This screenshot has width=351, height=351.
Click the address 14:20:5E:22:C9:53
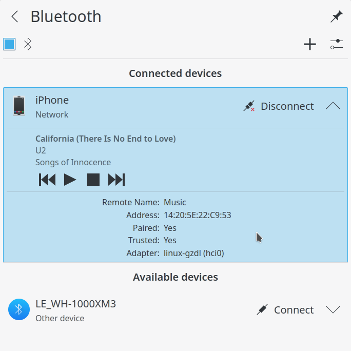(x=198, y=215)
